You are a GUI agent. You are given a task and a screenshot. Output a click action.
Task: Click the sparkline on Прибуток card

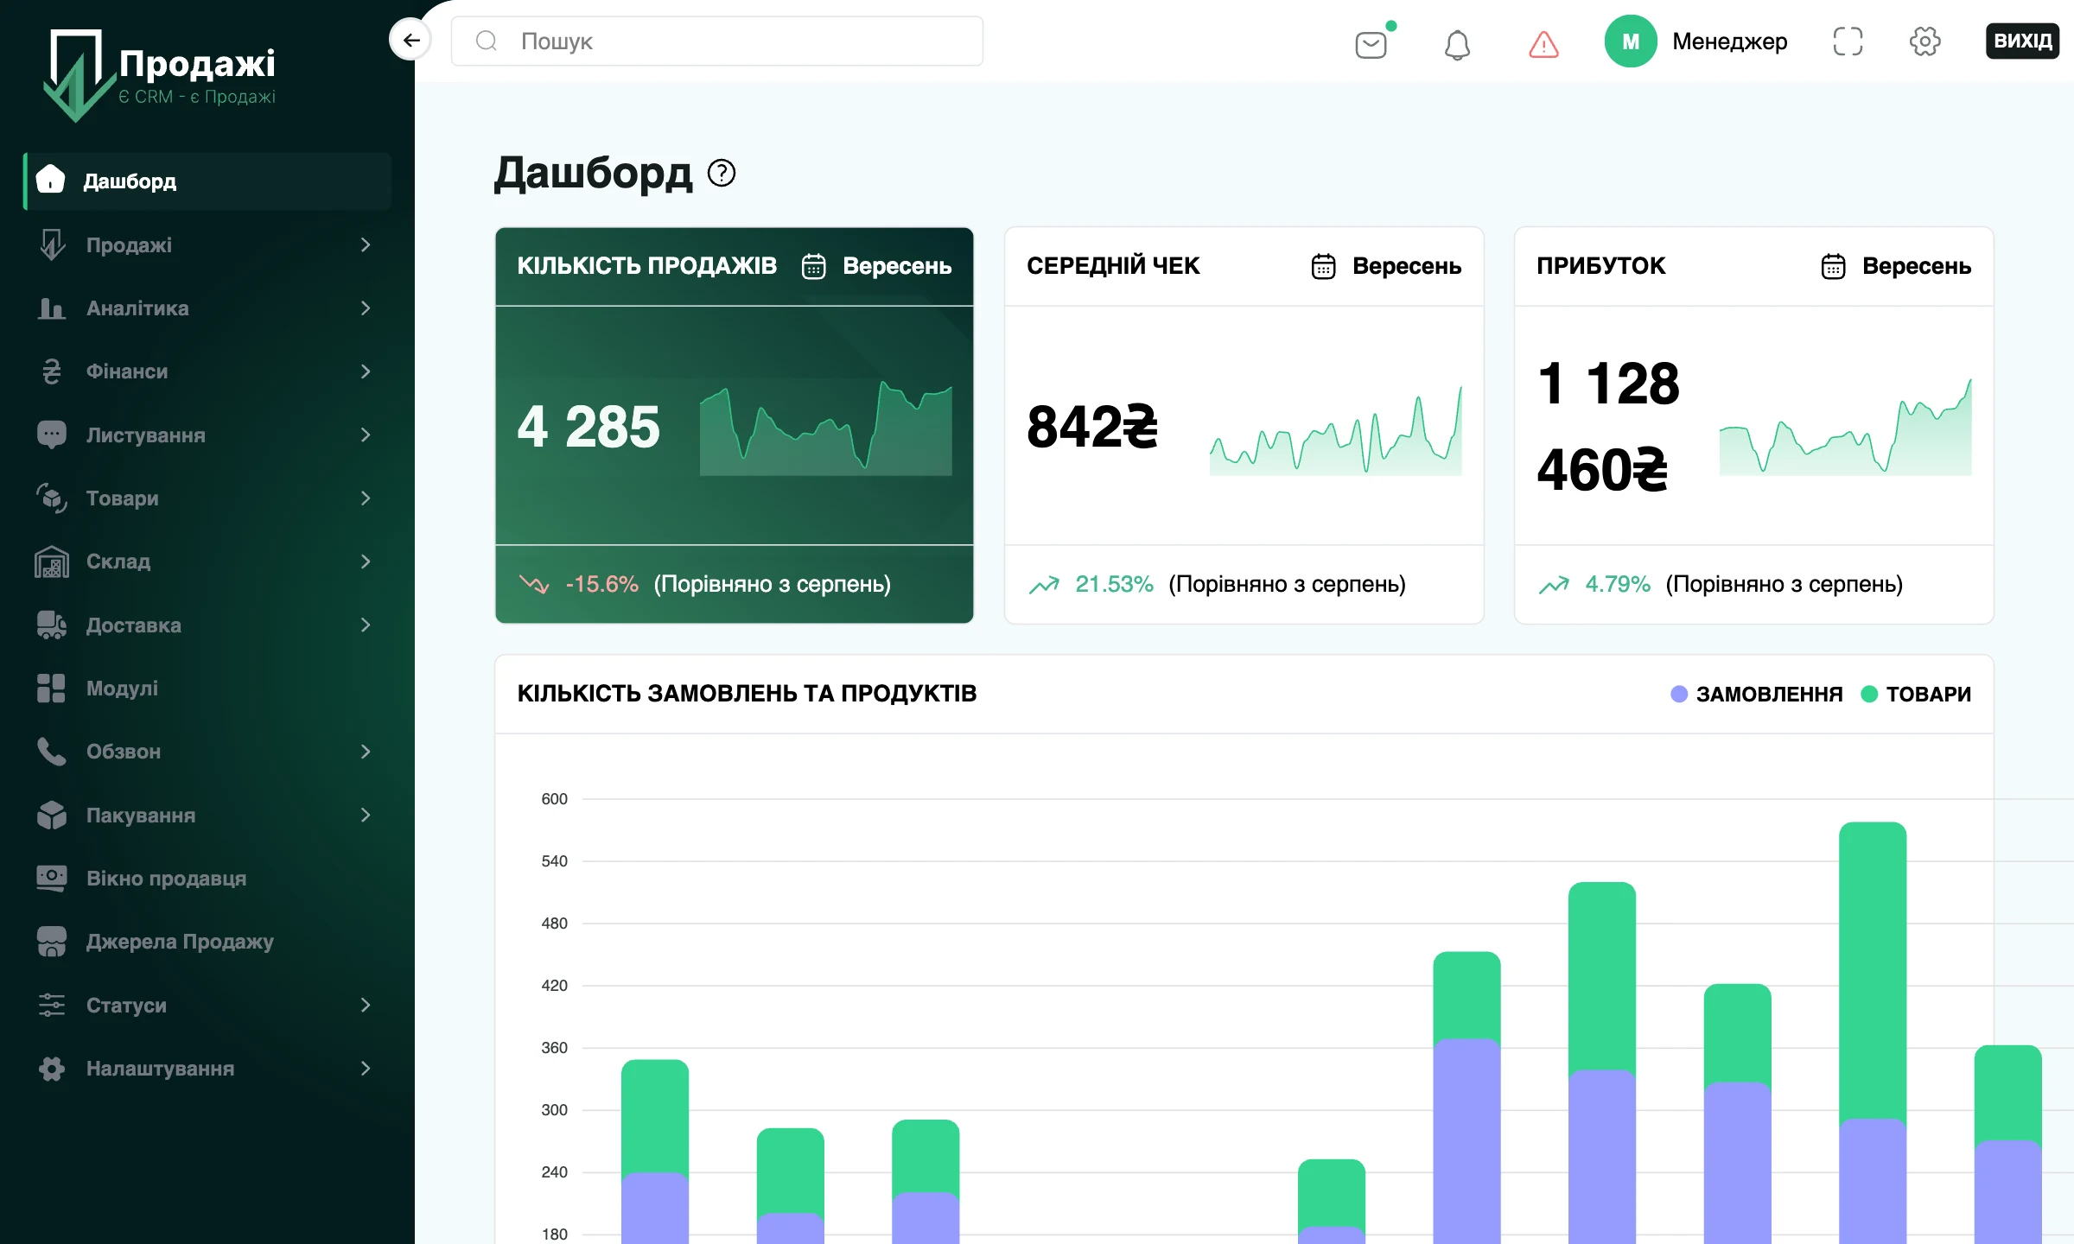1845,427
